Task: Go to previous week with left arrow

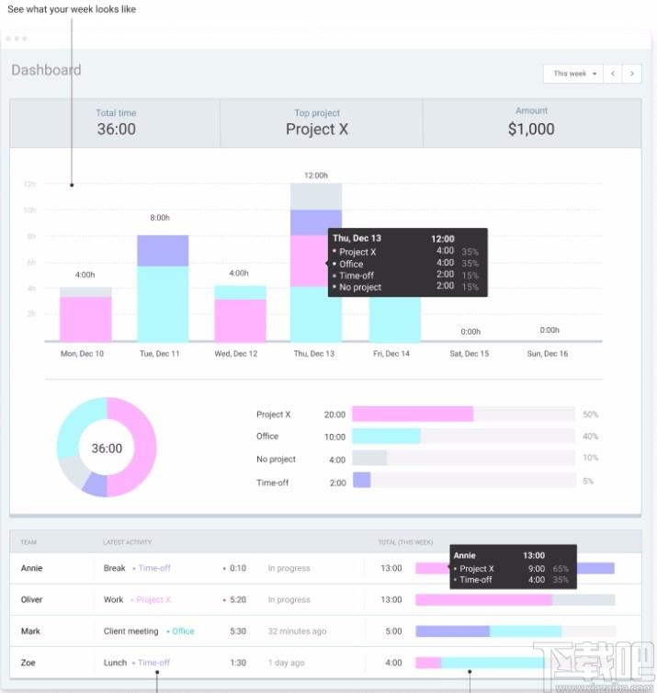Action: coord(612,74)
